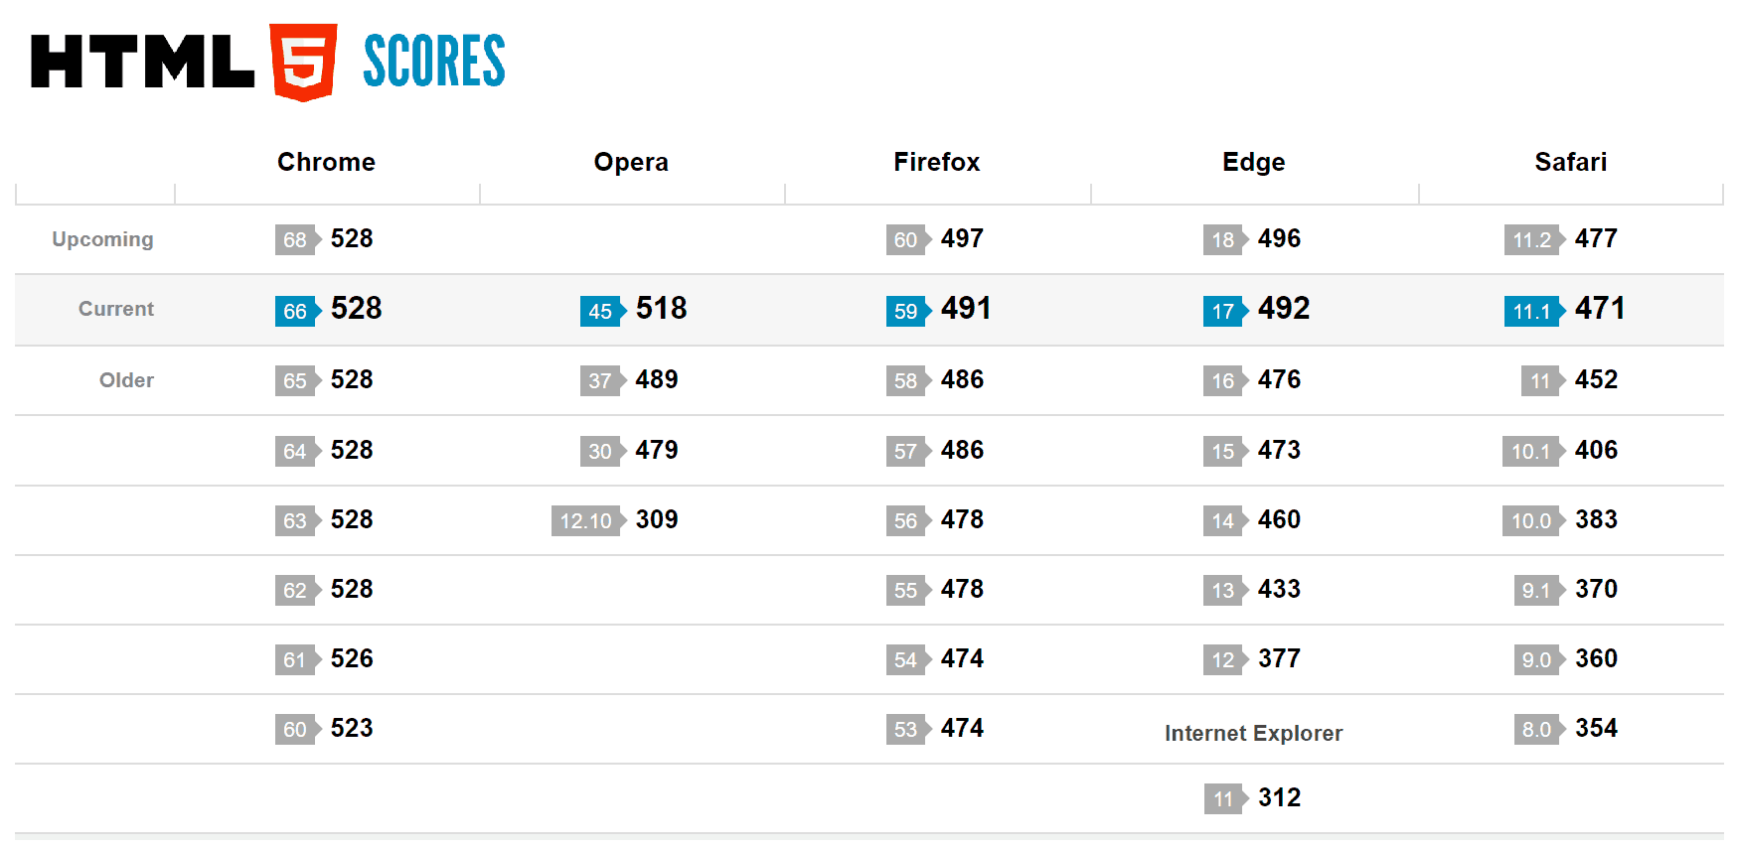This screenshot has width=1738, height=851.
Task: Open the Edge column header
Action: click(1253, 162)
